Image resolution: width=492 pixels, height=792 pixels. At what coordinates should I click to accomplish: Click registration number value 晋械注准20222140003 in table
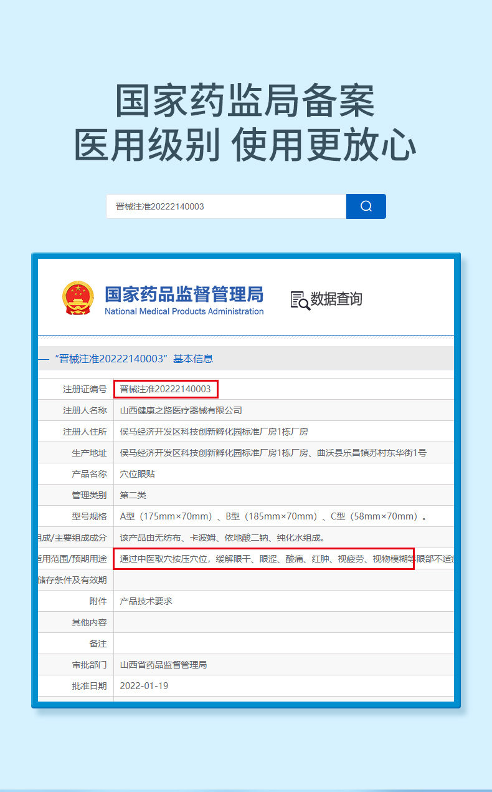[165, 389]
